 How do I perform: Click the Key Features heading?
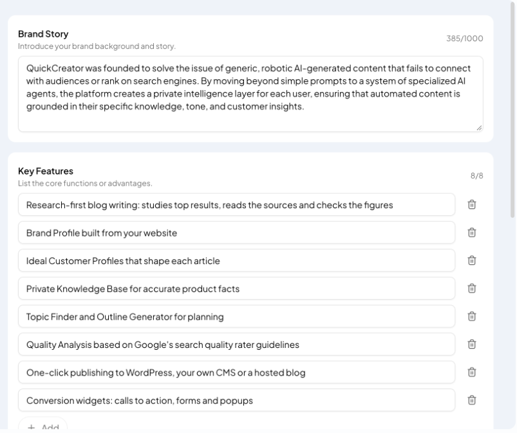tap(46, 171)
